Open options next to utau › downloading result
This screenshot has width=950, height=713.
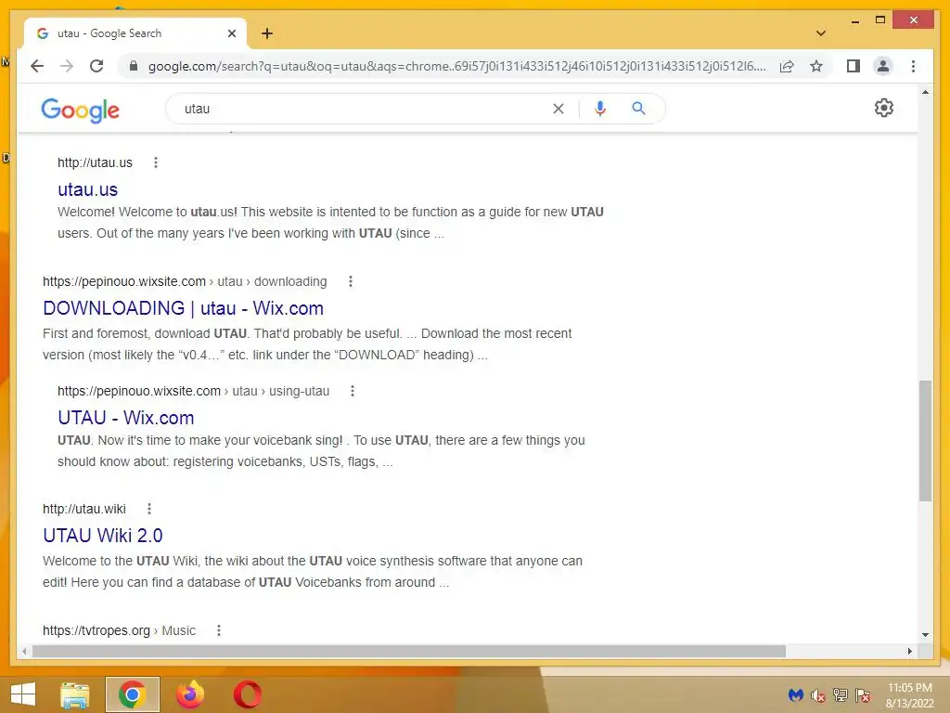tap(350, 281)
